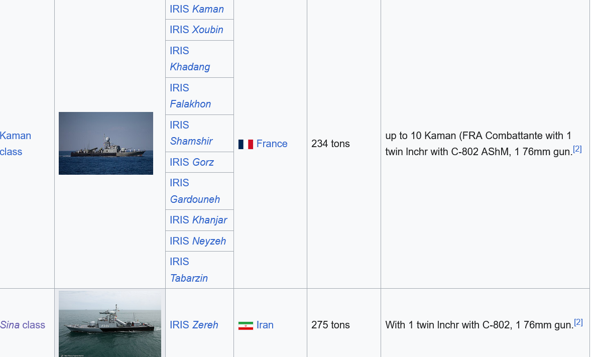Open the Kaman class link
The height and width of the screenshot is (357, 596).
15,144
